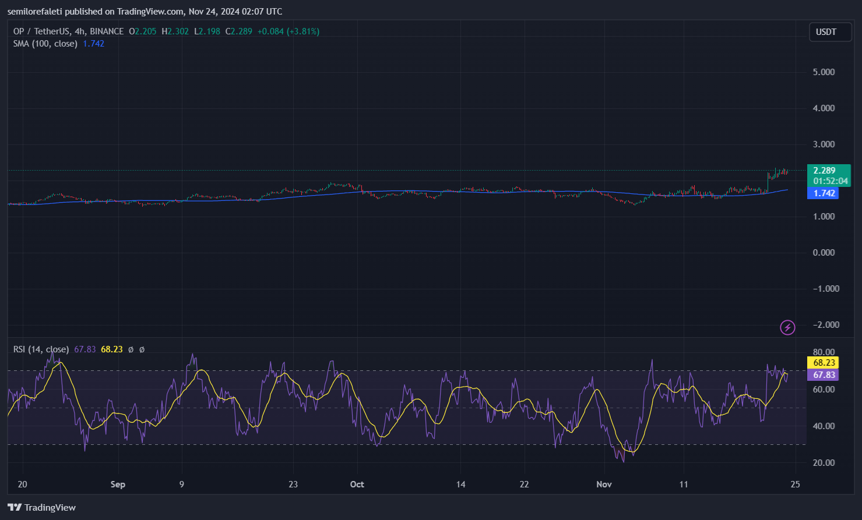Click the 20.00 RSI axis label

tap(824, 463)
